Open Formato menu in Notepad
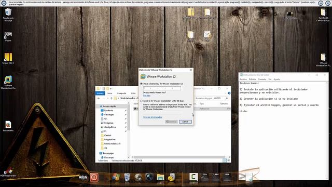The image size is (332, 187). (x=262, y=79)
